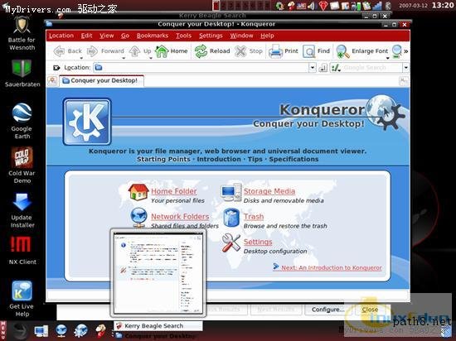Click the Home Folder house icon
The height and width of the screenshot is (341, 456).
pyautogui.click(x=138, y=192)
